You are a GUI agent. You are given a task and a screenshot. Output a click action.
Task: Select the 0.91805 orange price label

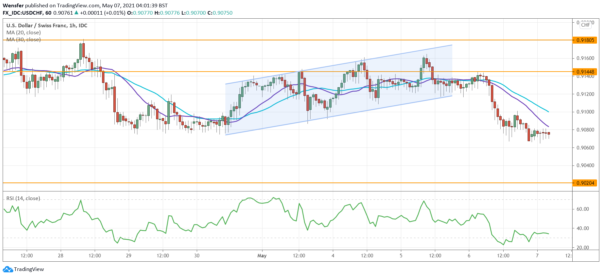585,40
